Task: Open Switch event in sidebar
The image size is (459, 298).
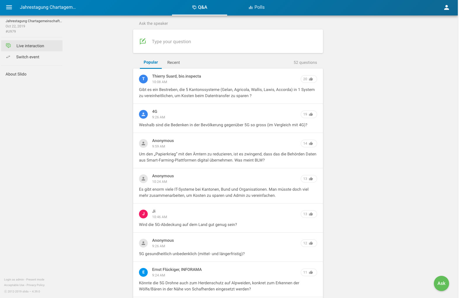Action: point(28,57)
